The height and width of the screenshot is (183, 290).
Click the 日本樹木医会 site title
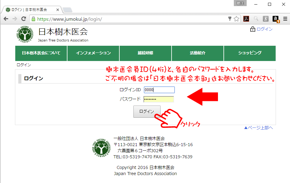click(63, 32)
